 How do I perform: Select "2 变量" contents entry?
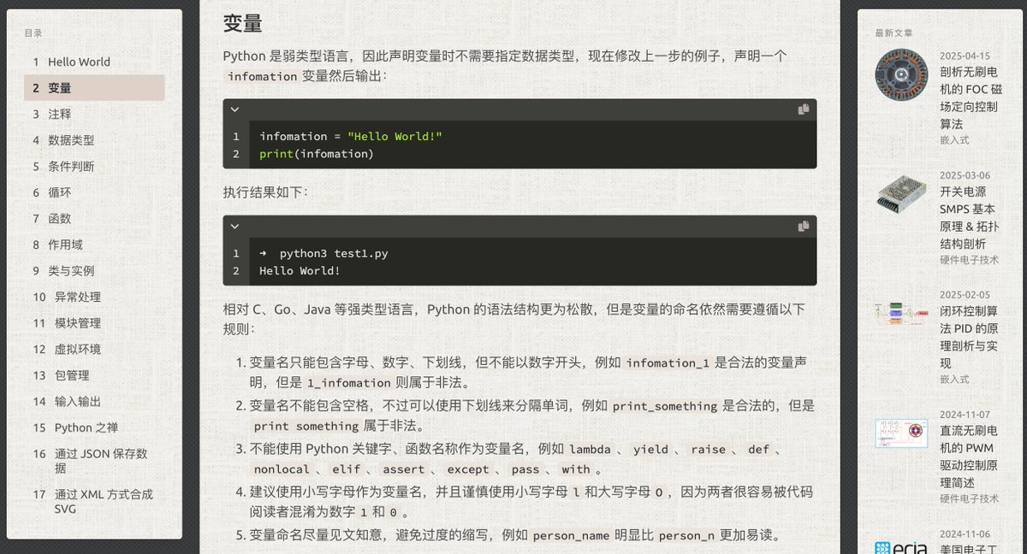pos(94,88)
